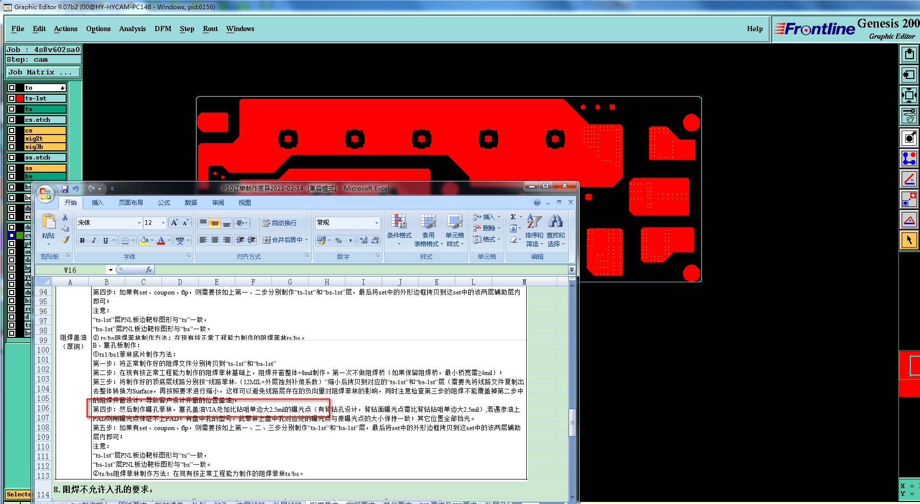Open Find and Select binoculars icon
Screen dimensions: 920x504
555,230
